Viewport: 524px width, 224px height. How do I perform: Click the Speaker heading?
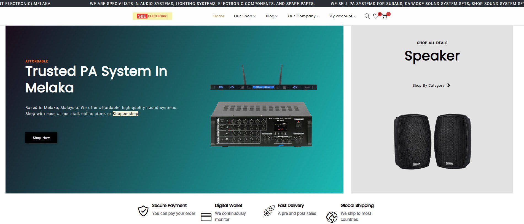(x=432, y=56)
